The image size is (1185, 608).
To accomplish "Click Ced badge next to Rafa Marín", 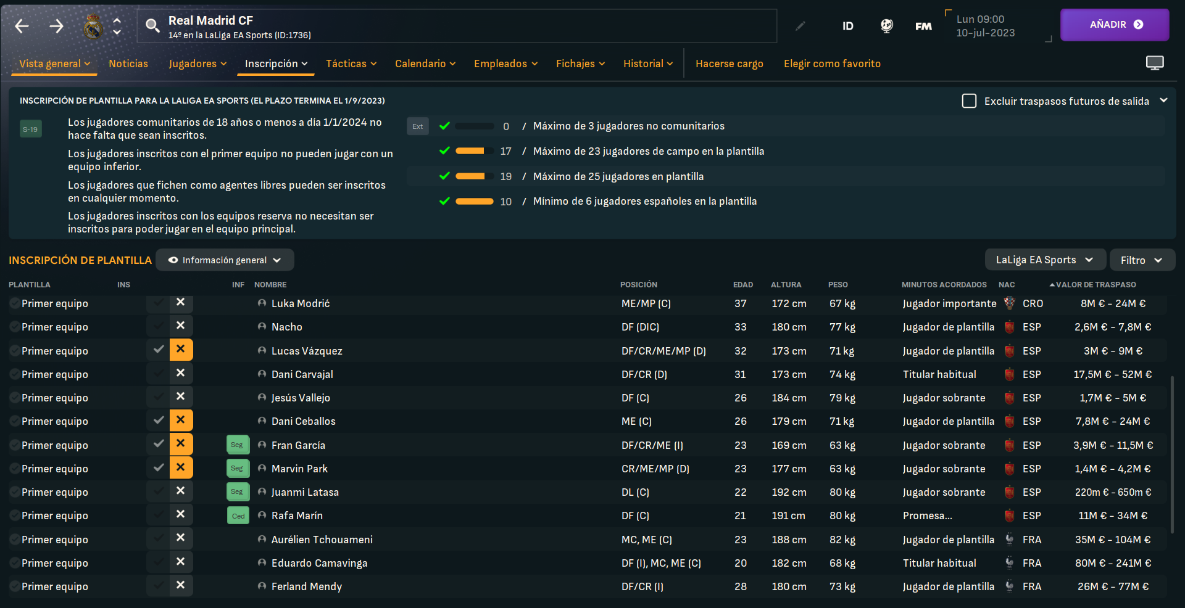I will 238,516.
